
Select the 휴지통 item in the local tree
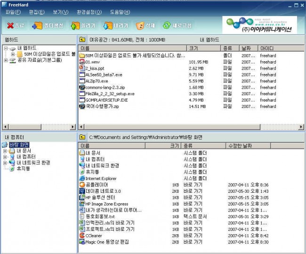(24, 168)
